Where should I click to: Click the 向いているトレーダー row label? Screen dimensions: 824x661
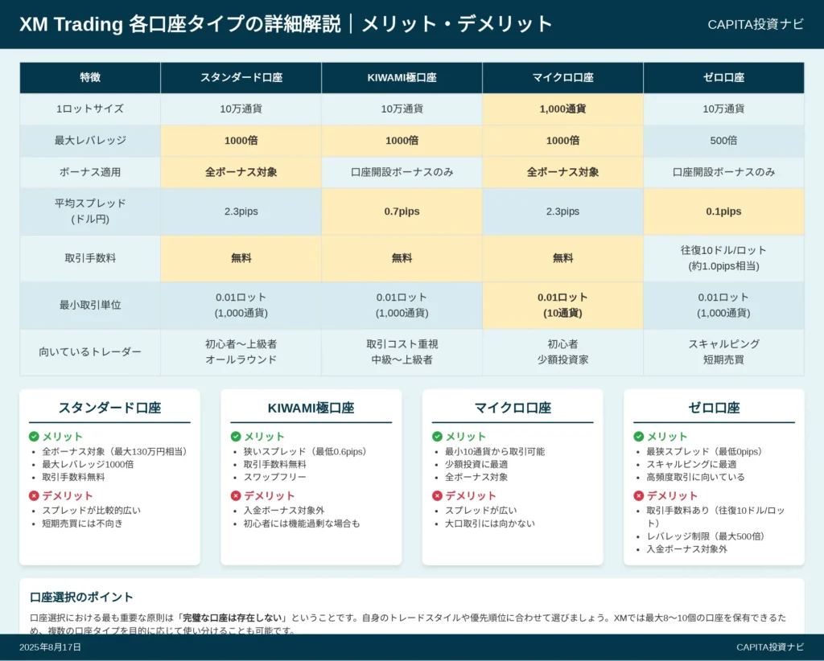(90, 351)
